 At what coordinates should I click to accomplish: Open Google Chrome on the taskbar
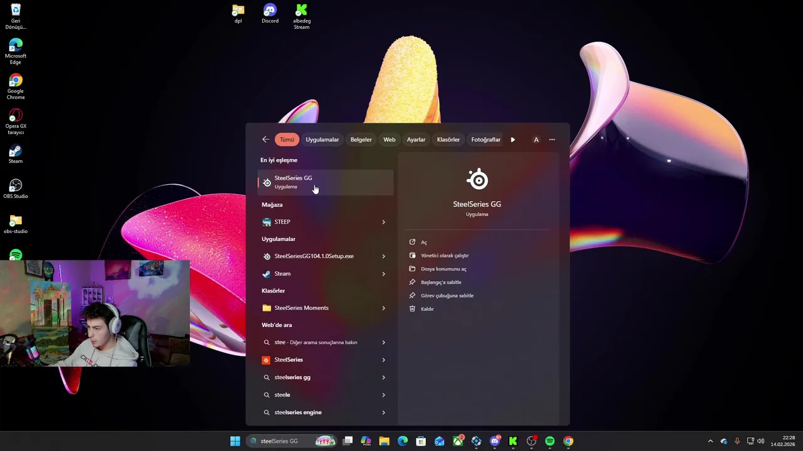(x=568, y=441)
